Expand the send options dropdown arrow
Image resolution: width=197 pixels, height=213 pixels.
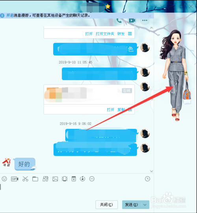point(145,205)
